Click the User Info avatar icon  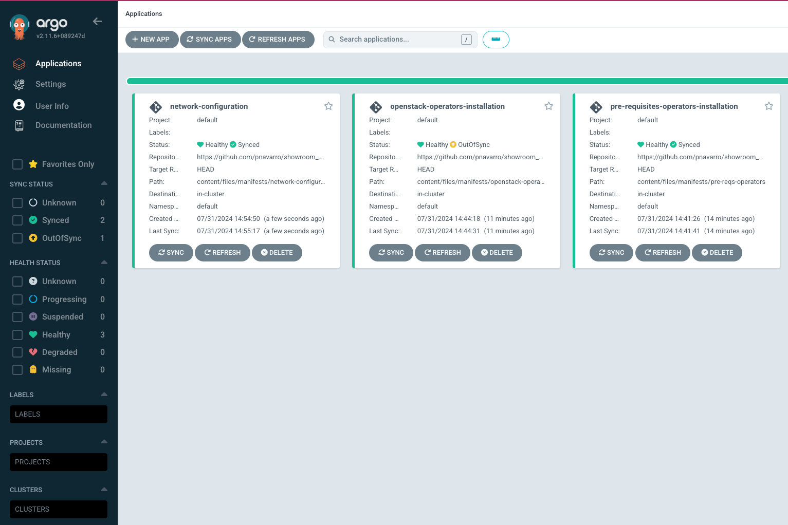pos(19,105)
